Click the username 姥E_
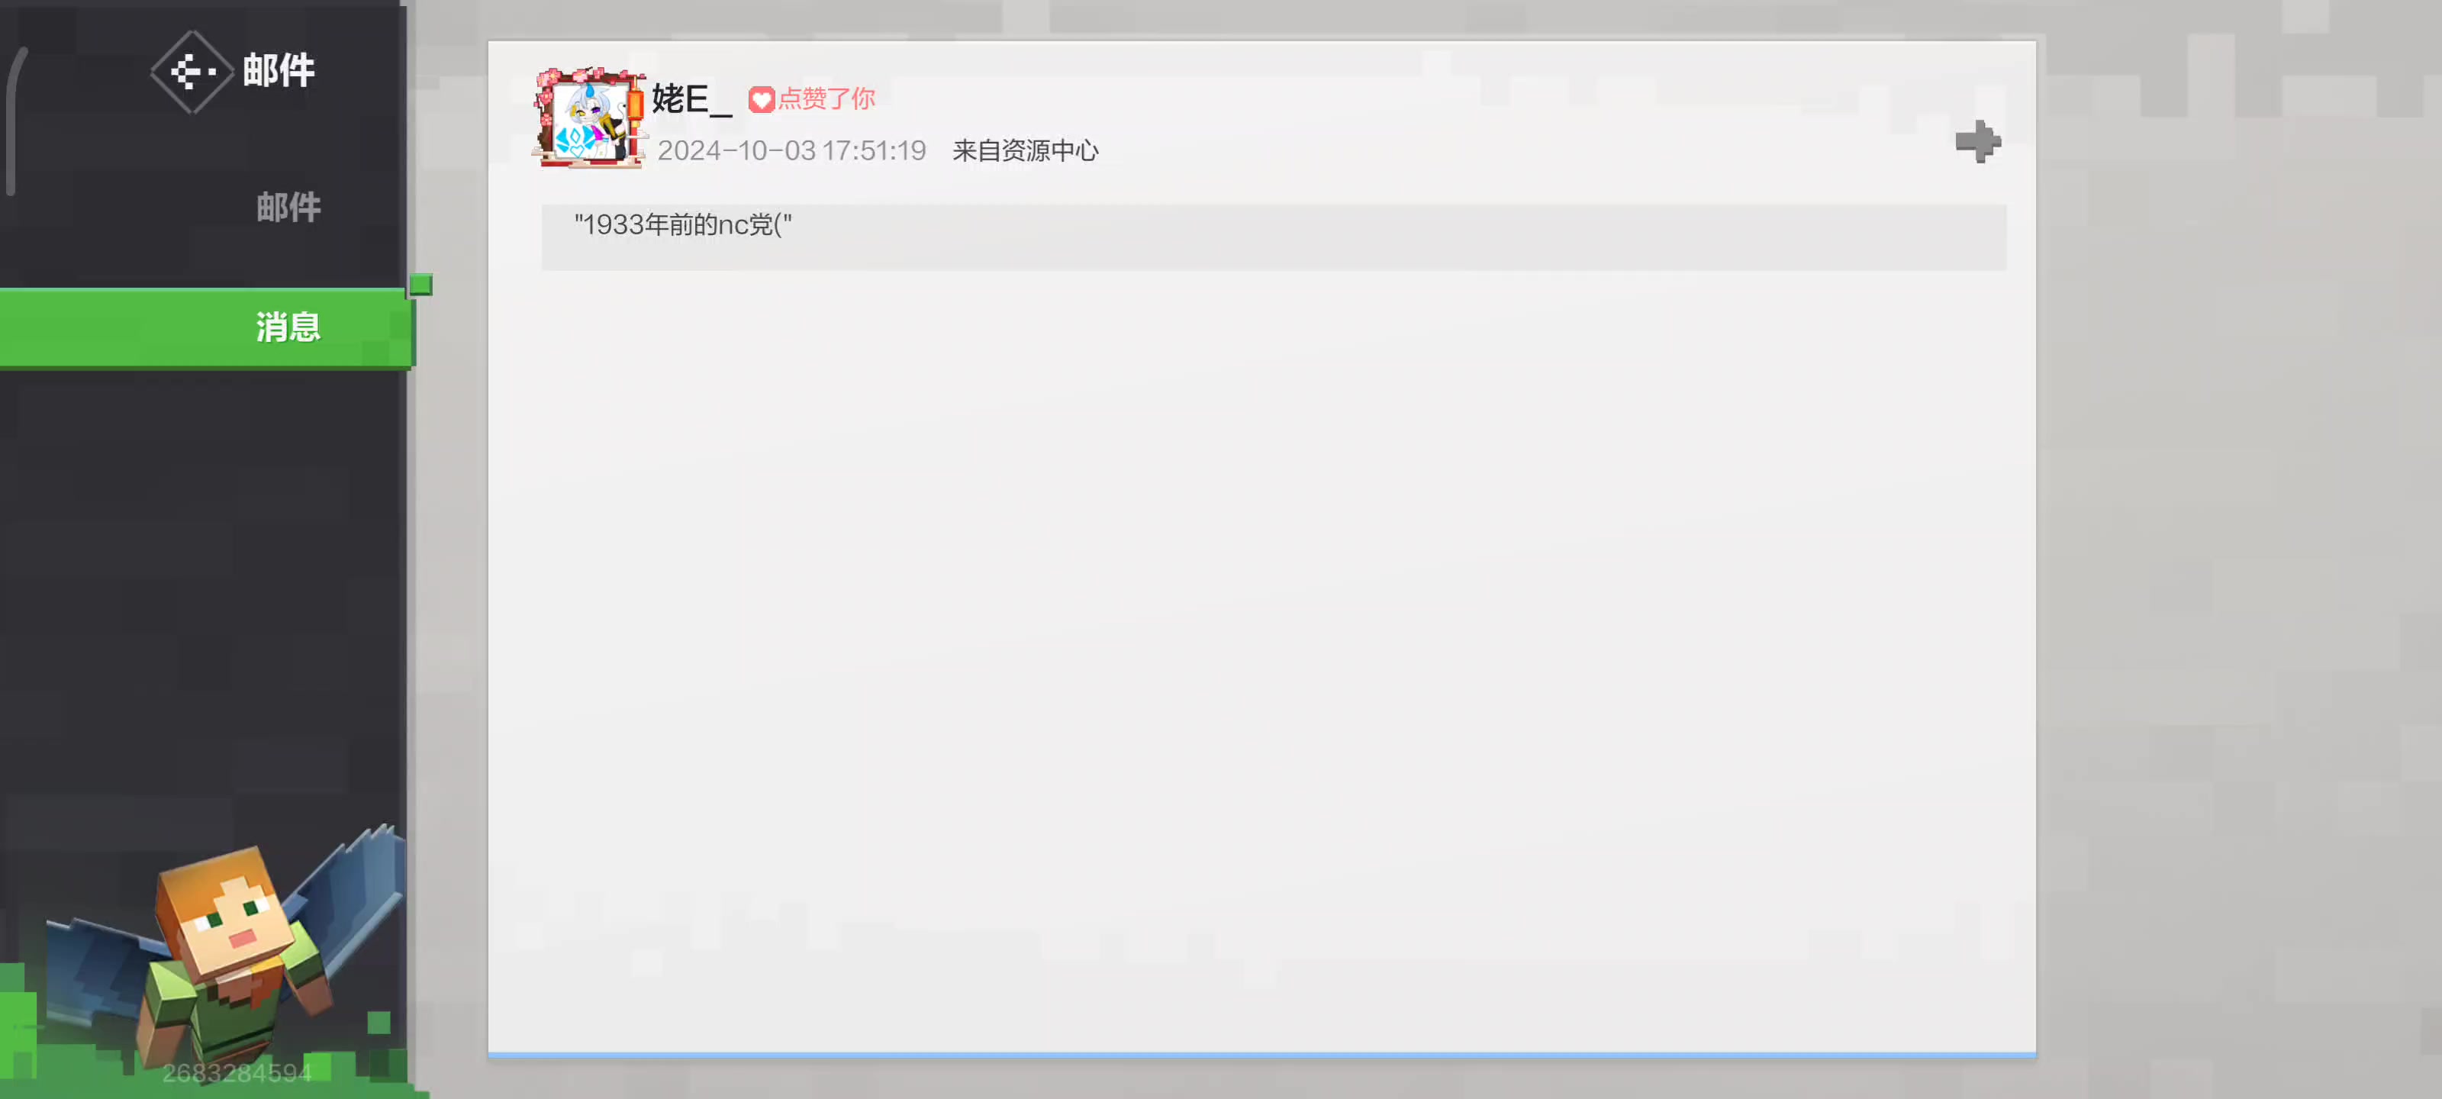Viewport: 2442px width, 1099px height. [x=691, y=98]
